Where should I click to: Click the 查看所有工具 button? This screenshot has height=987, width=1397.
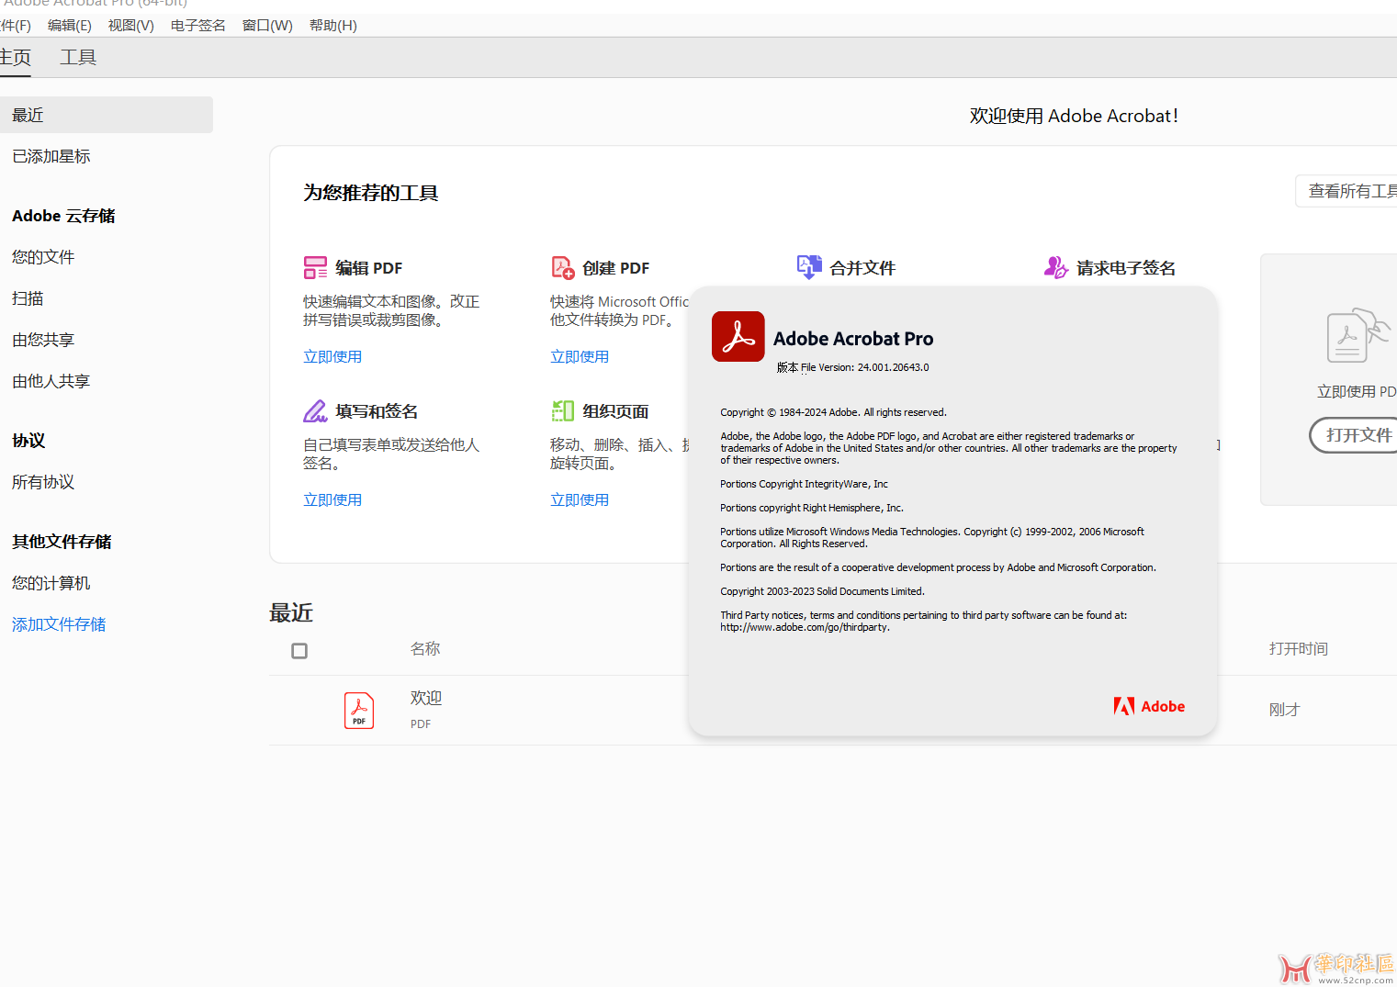1346,191
